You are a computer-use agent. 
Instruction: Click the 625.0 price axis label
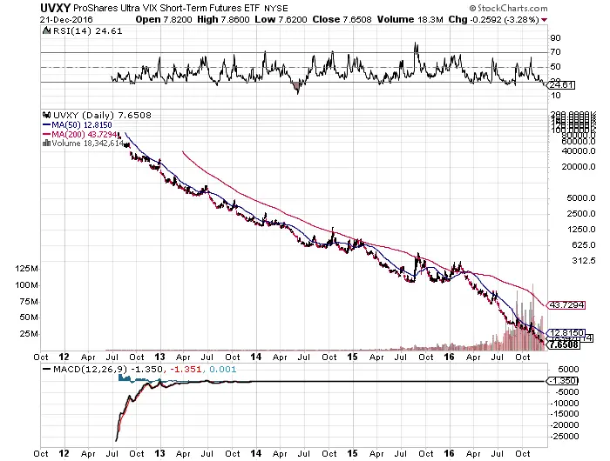[583, 245]
